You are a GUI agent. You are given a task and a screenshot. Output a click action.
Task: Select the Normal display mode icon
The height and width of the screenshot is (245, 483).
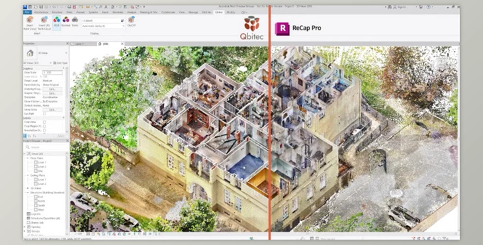[x=66, y=20]
